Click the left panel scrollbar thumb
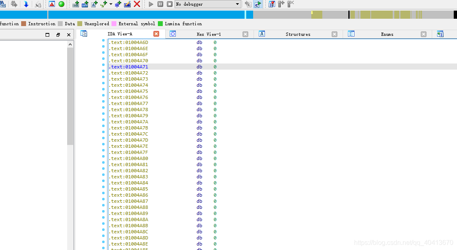457x250 pixels. (70, 96)
